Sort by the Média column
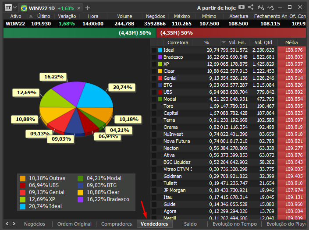This screenshot has height=230, width=309. [x=291, y=42]
